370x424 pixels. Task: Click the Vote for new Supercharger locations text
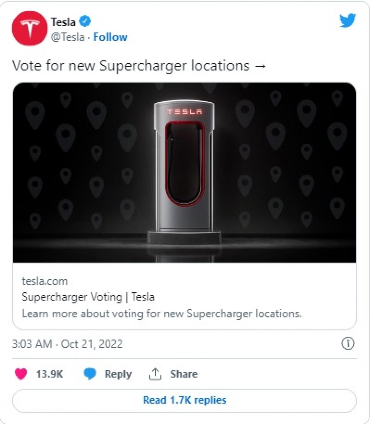click(x=130, y=66)
